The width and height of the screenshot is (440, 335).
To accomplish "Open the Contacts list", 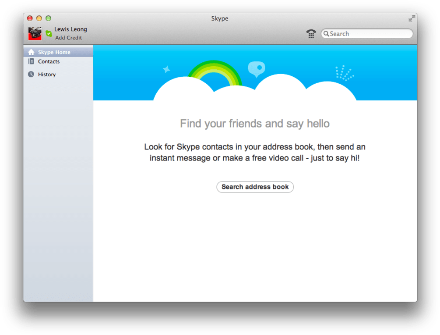I will pyautogui.click(x=58, y=61).
